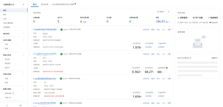Viewport: 223px width, 107px height.
Task: Click the 68.27% memory usage value
Action: 149,72
